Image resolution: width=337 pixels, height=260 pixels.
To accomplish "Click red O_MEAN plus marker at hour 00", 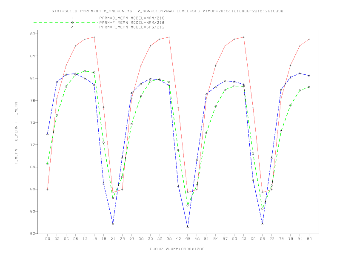I will pyautogui.click(x=48, y=189).
